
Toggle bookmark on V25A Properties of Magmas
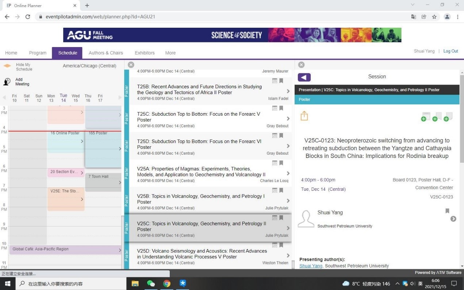tap(281, 163)
